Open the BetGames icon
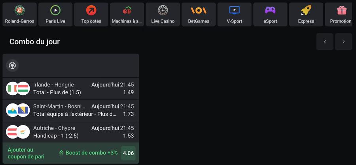This screenshot has width=356, height=165. [199, 10]
